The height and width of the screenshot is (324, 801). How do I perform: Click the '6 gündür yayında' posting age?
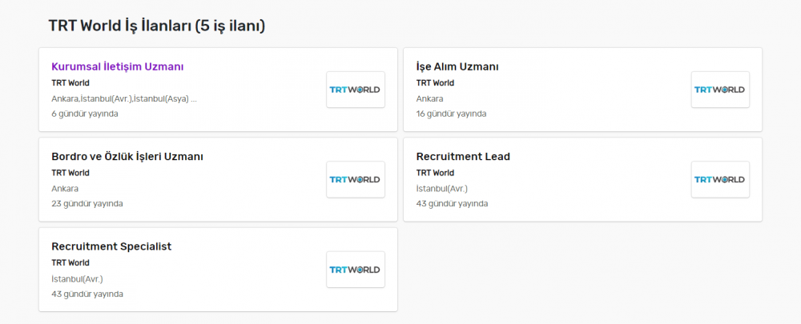pos(85,114)
